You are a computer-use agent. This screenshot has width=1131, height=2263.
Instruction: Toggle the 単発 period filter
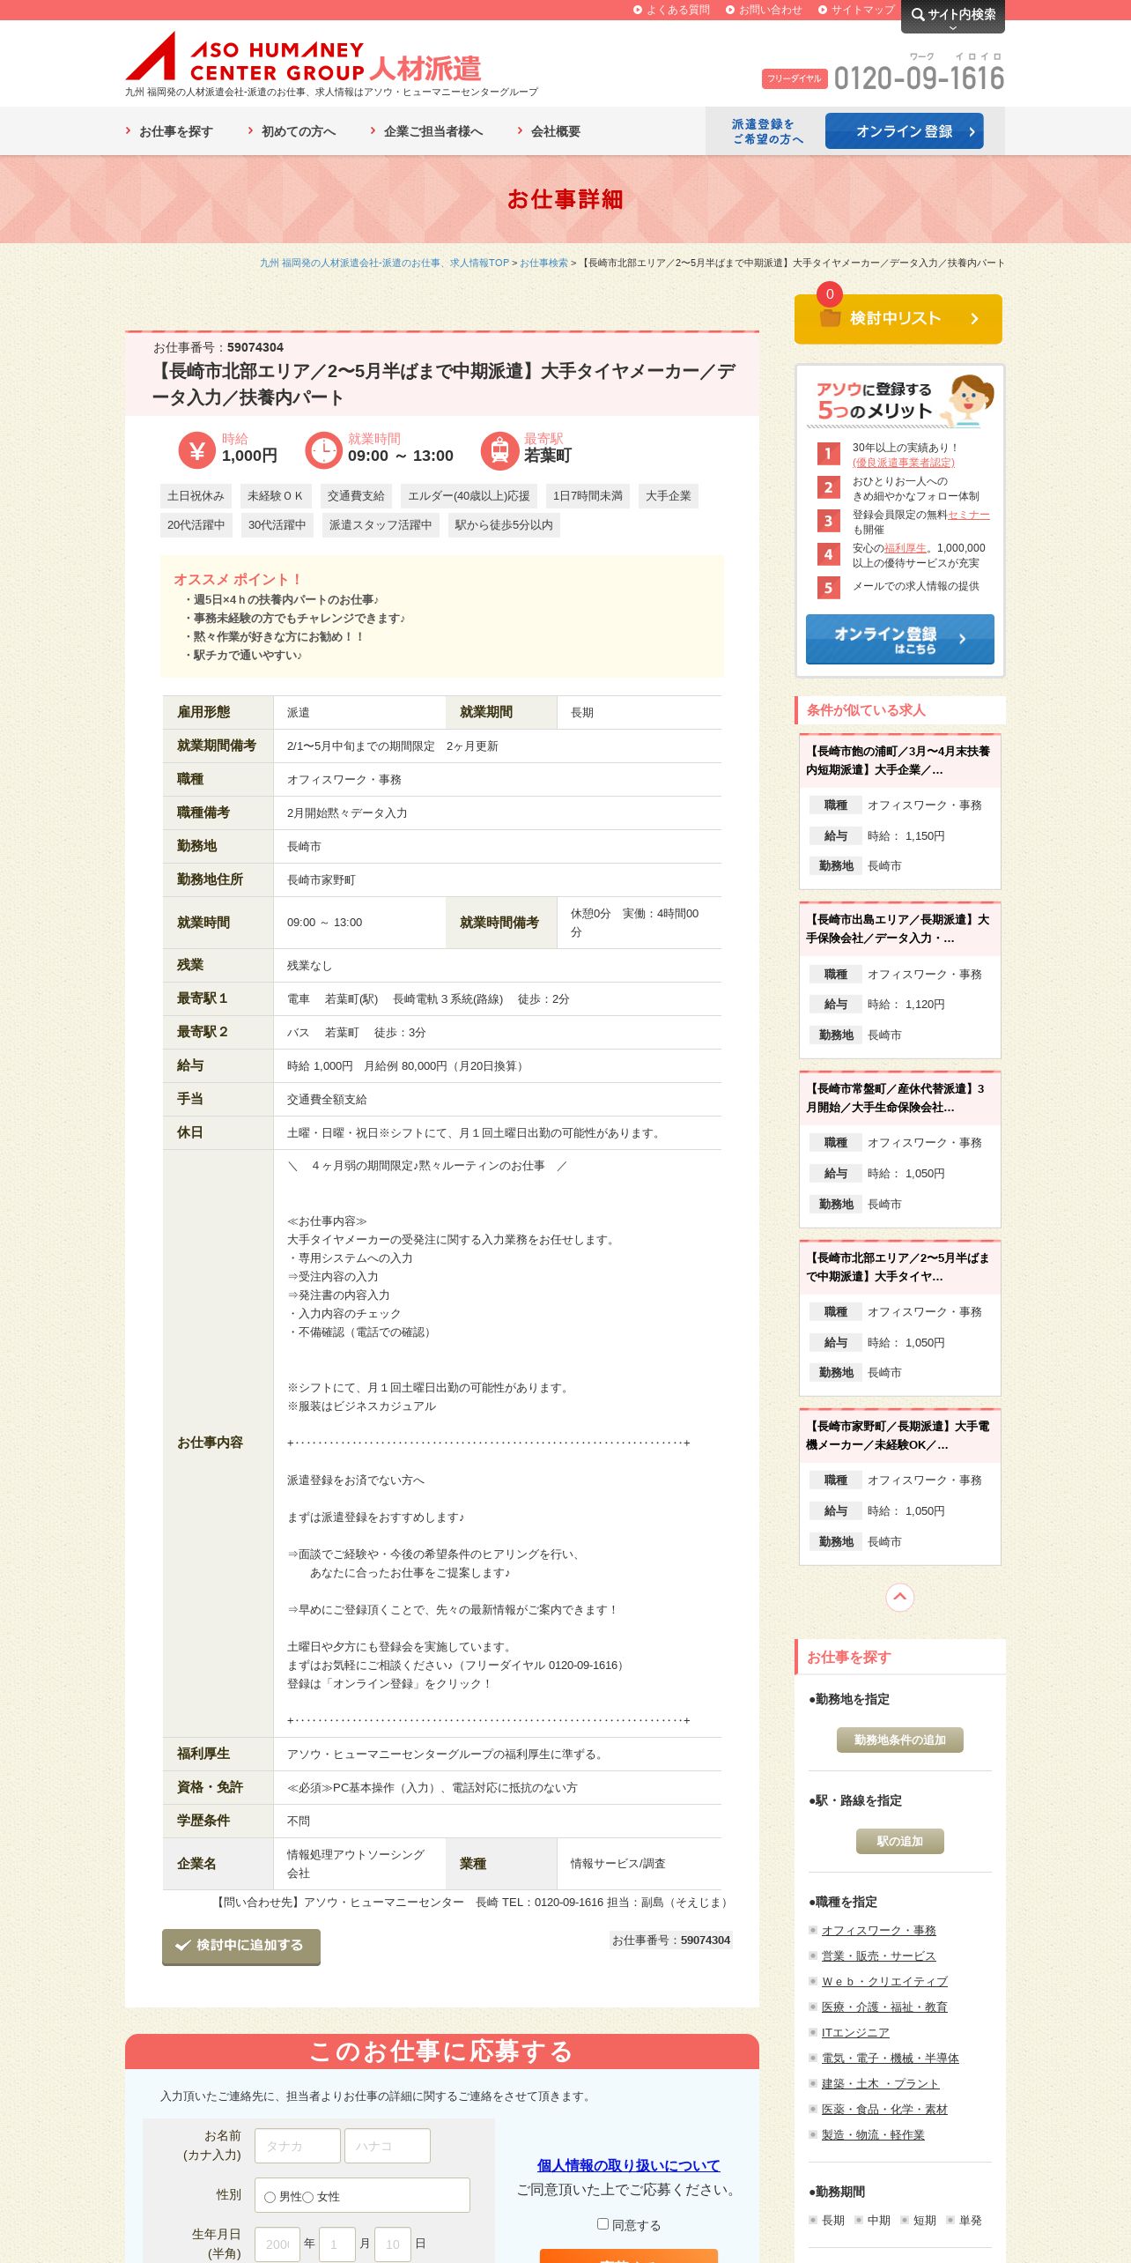click(x=965, y=2220)
